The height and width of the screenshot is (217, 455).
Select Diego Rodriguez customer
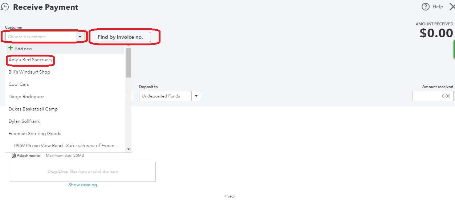pyautogui.click(x=26, y=97)
